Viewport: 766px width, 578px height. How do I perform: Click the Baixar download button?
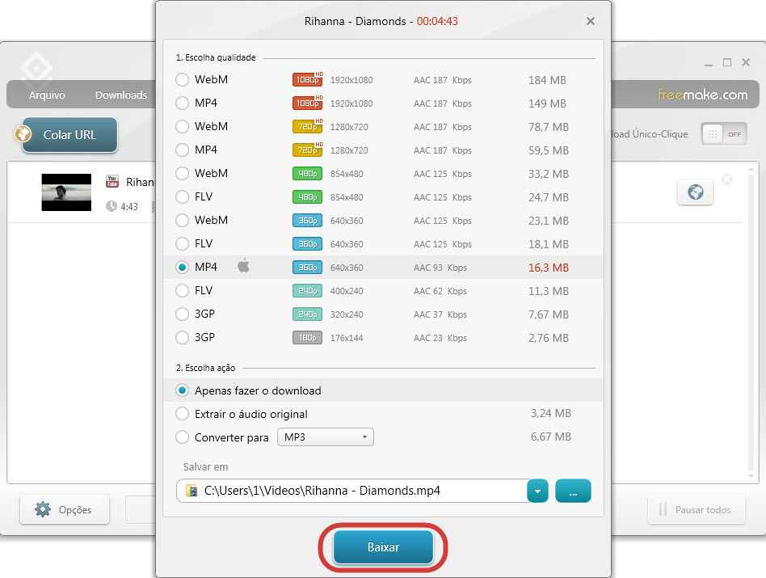pyautogui.click(x=383, y=547)
